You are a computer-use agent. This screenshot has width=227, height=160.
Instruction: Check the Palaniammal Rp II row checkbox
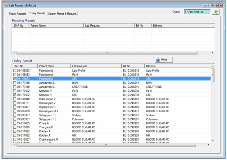[15, 75]
